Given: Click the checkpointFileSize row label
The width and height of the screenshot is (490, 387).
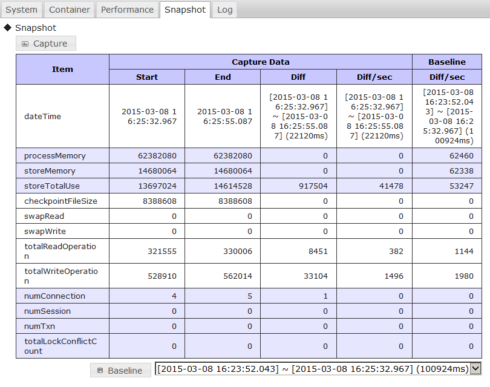Looking at the screenshot, I should point(60,201).
